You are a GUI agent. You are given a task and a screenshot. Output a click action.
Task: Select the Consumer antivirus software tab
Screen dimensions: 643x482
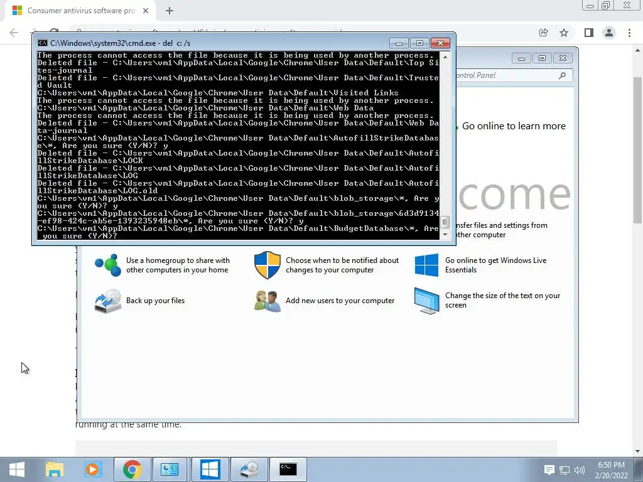pos(81,11)
